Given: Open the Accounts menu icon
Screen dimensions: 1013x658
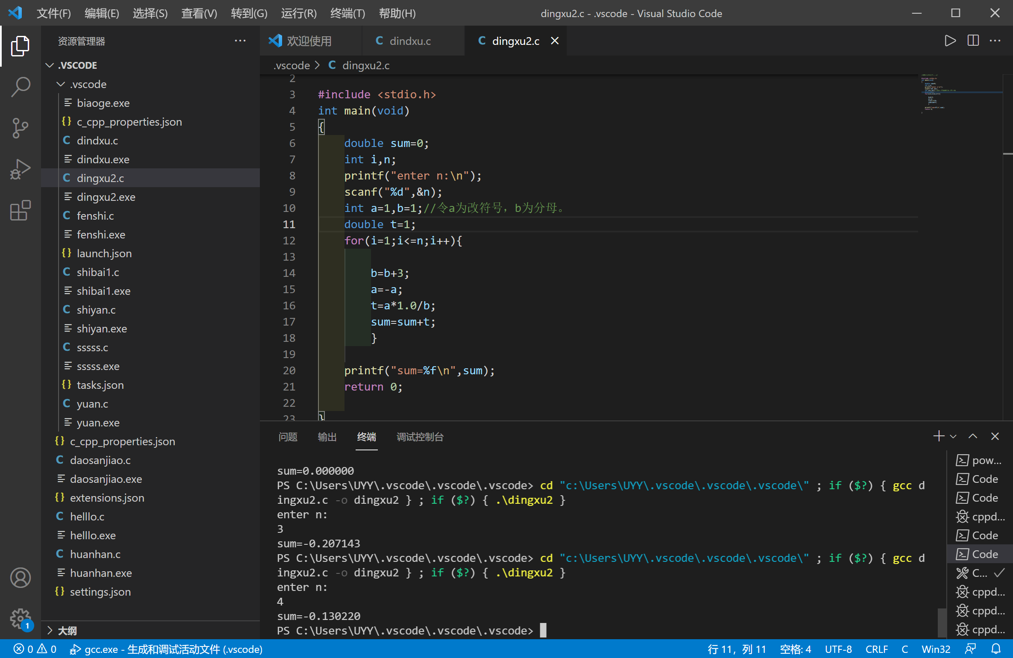Looking at the screenshot, I should [20, 578].
